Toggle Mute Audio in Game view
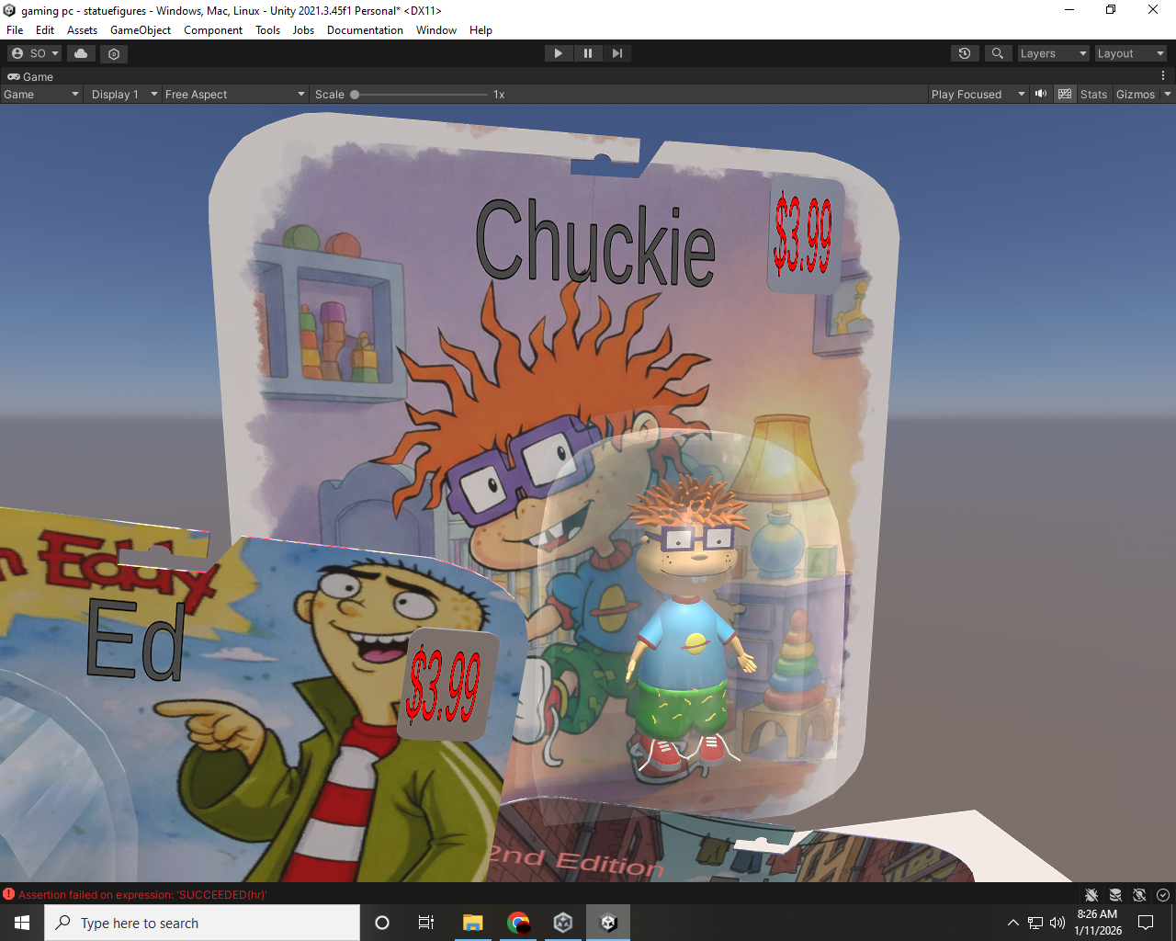This screenshot has height=941, width=1176. click(1041, 94)
